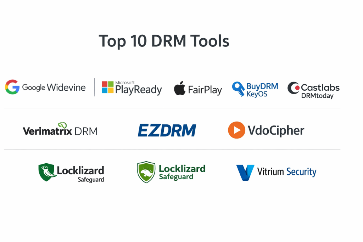Open the BuyDRM KeyOS text
This screenshot has height=242, width=363.
pos(262,90)
